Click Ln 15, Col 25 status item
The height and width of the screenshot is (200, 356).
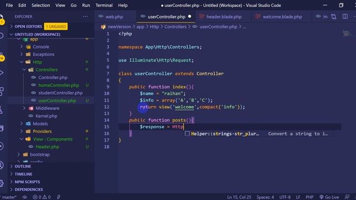click(239, 197)
